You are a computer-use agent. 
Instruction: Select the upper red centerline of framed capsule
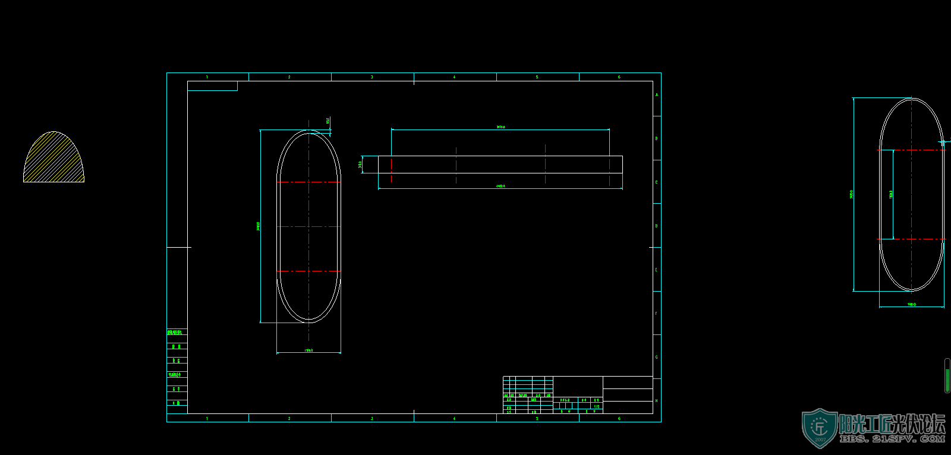[308, 182]
